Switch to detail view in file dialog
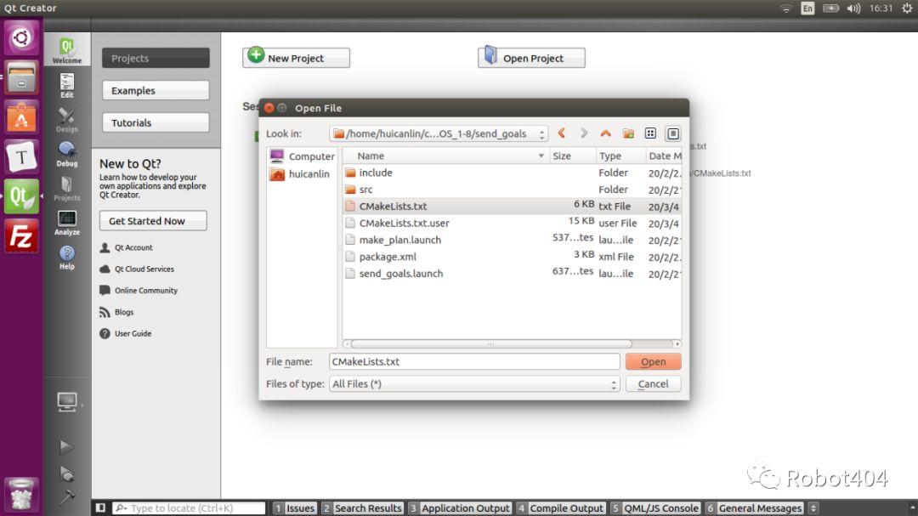This screenshot has height=516, width=918. point(672,133)
